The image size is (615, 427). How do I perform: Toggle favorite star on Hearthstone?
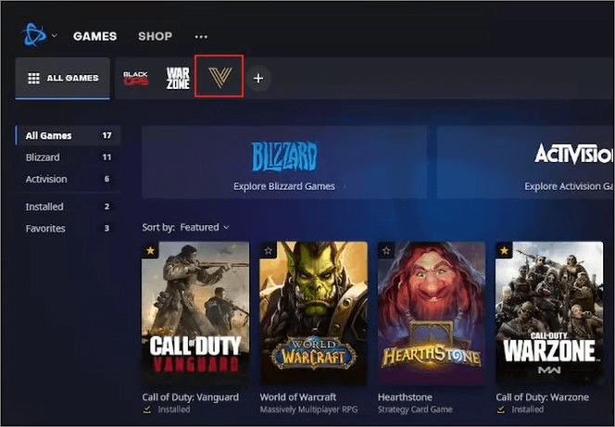coord(387,251)
